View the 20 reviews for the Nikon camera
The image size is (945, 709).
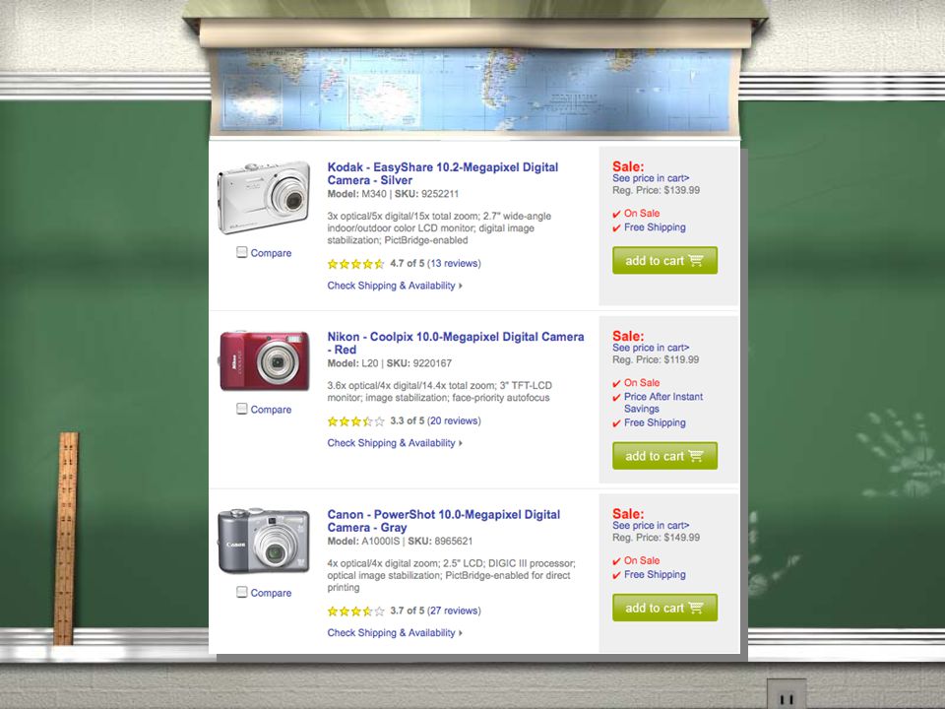tap(454, 420)
